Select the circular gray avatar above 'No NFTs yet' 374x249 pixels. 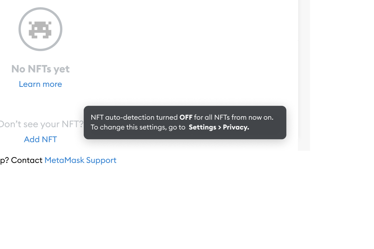coord(40,29)
